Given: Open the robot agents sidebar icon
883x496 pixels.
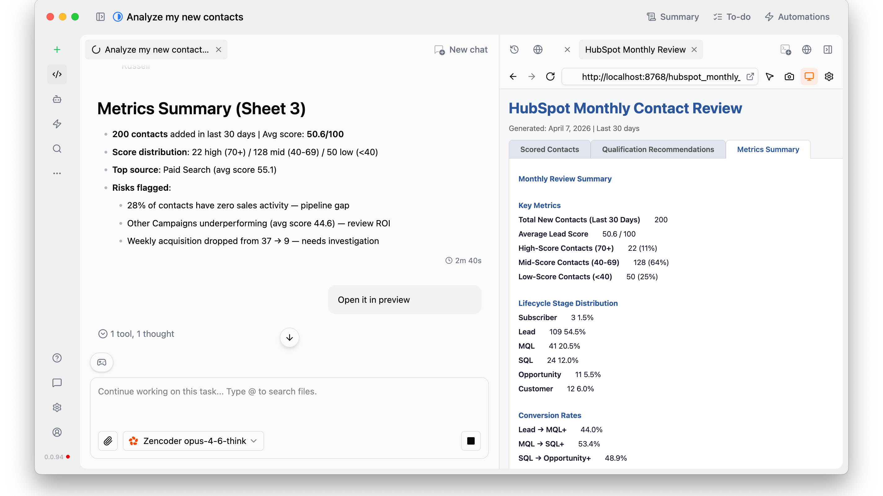Looking at the screenshot, I should [x=57, y=99].
